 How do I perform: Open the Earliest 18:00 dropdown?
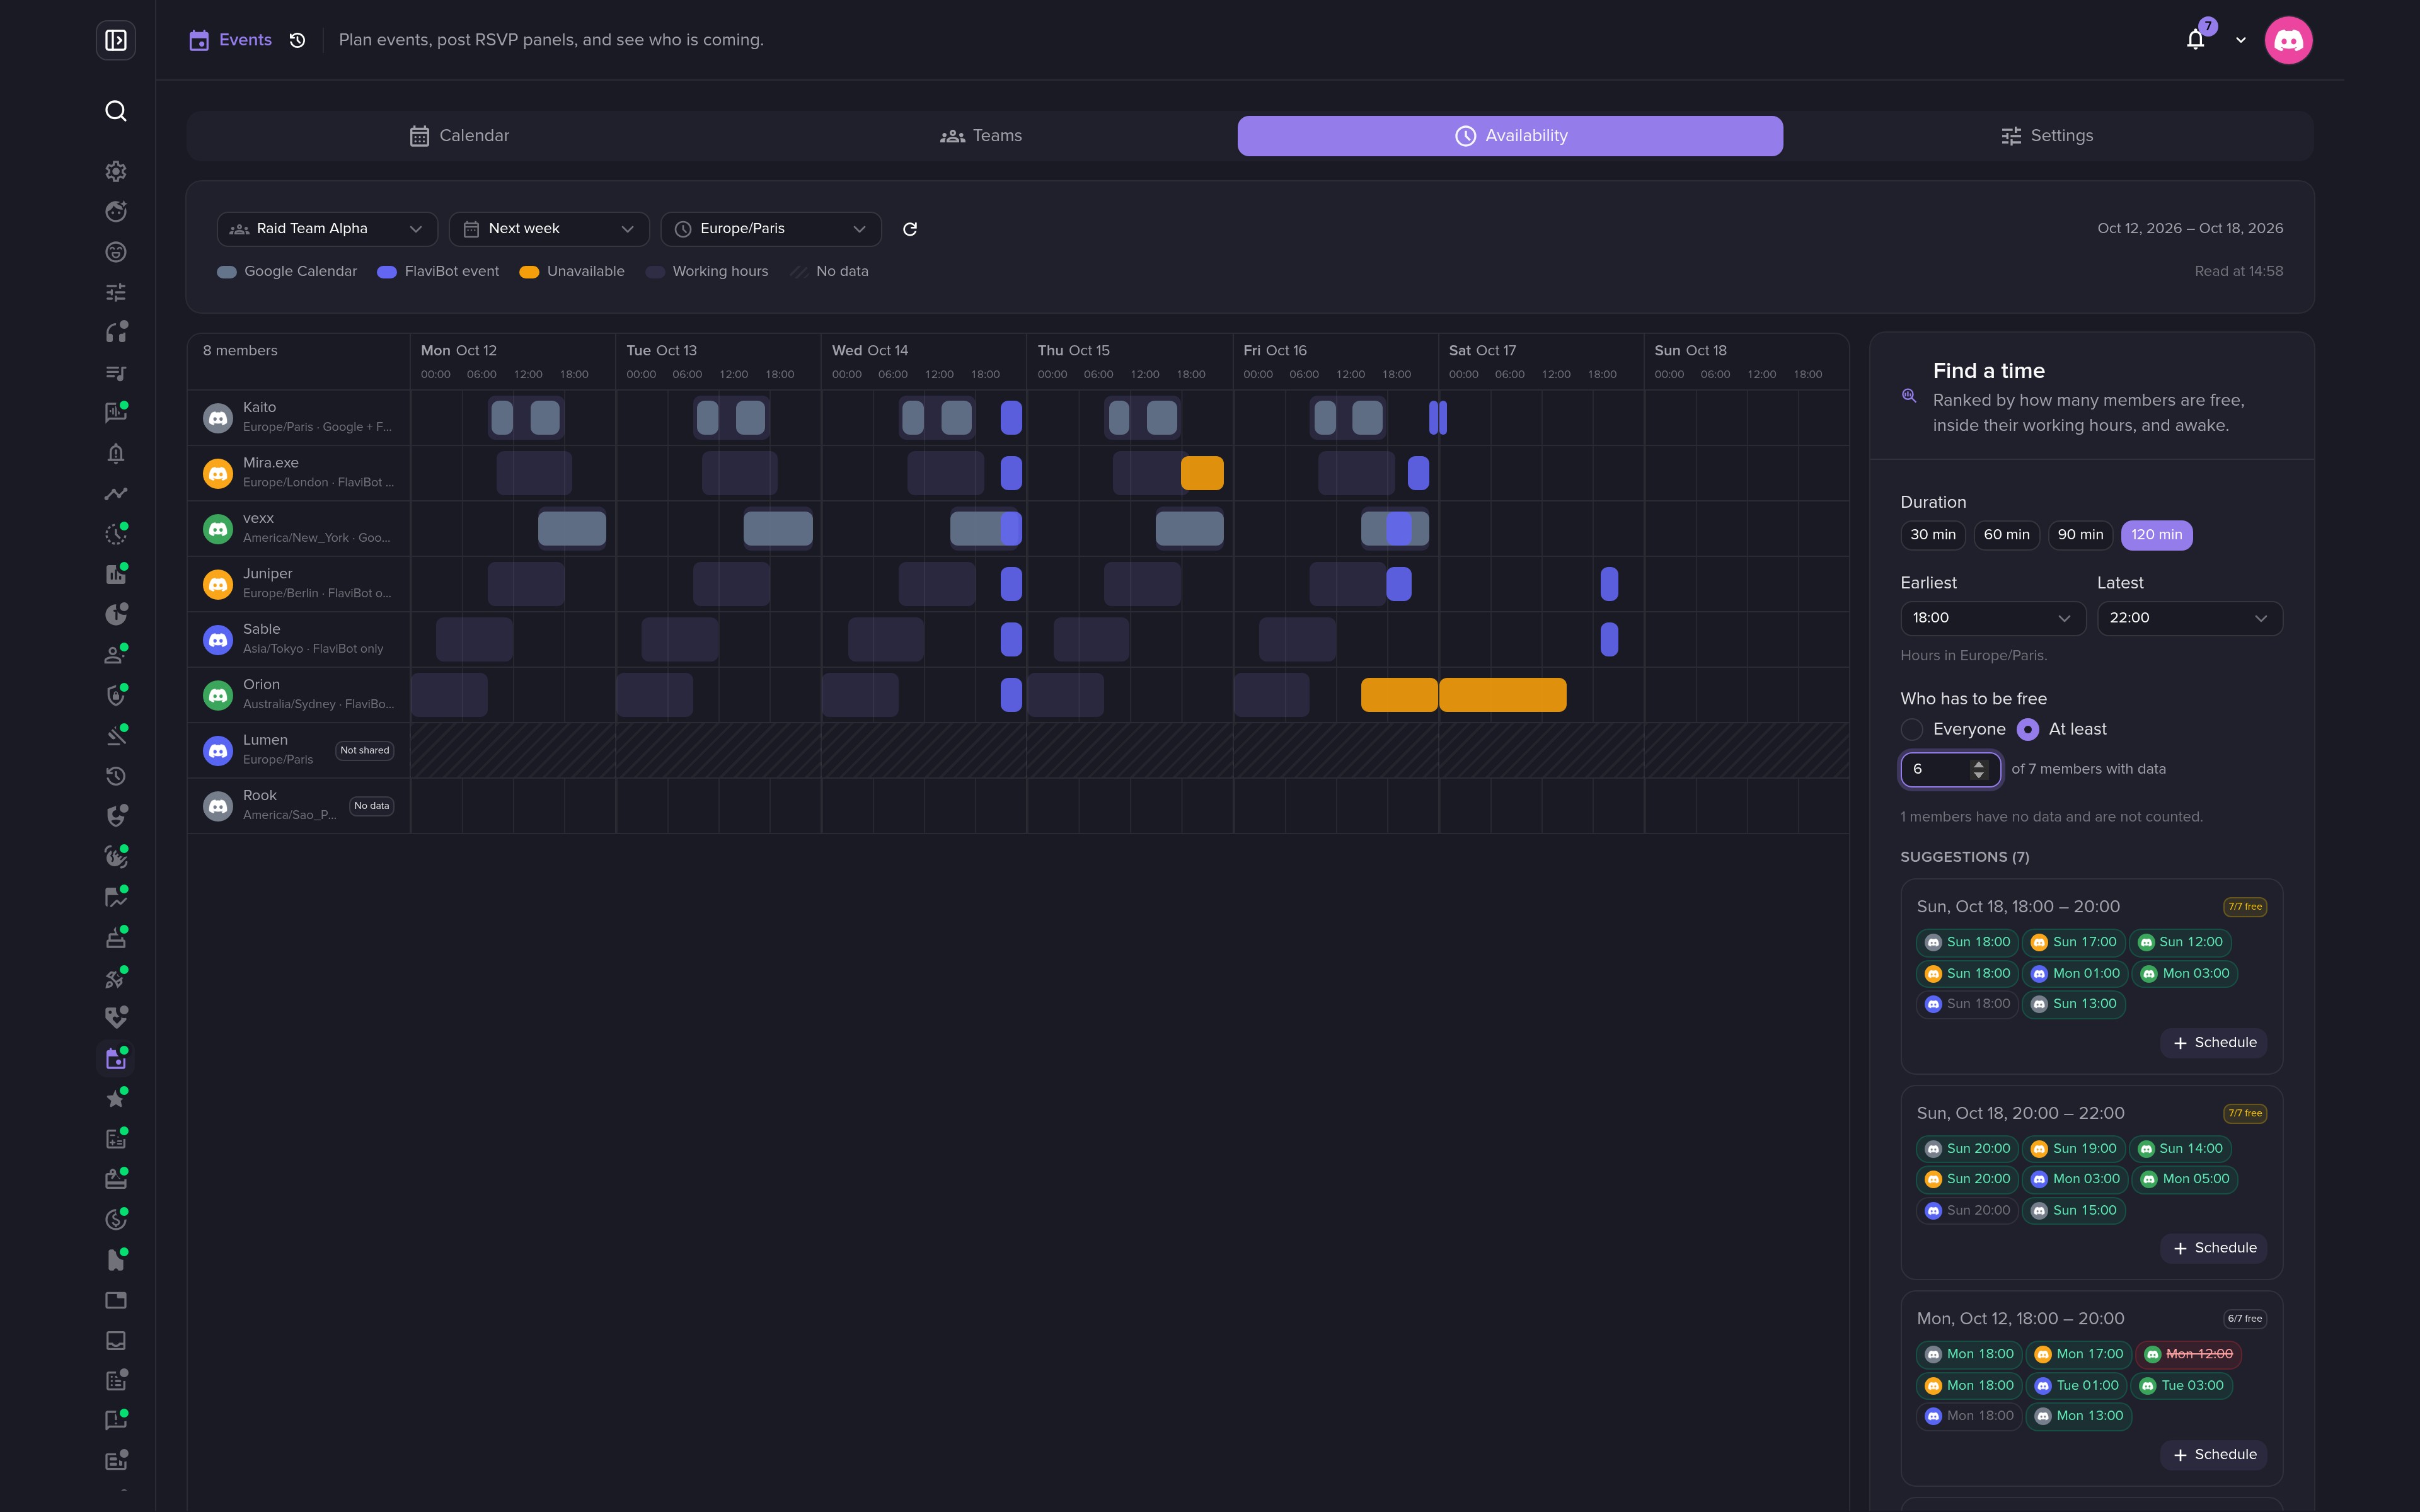point(1993,618)
